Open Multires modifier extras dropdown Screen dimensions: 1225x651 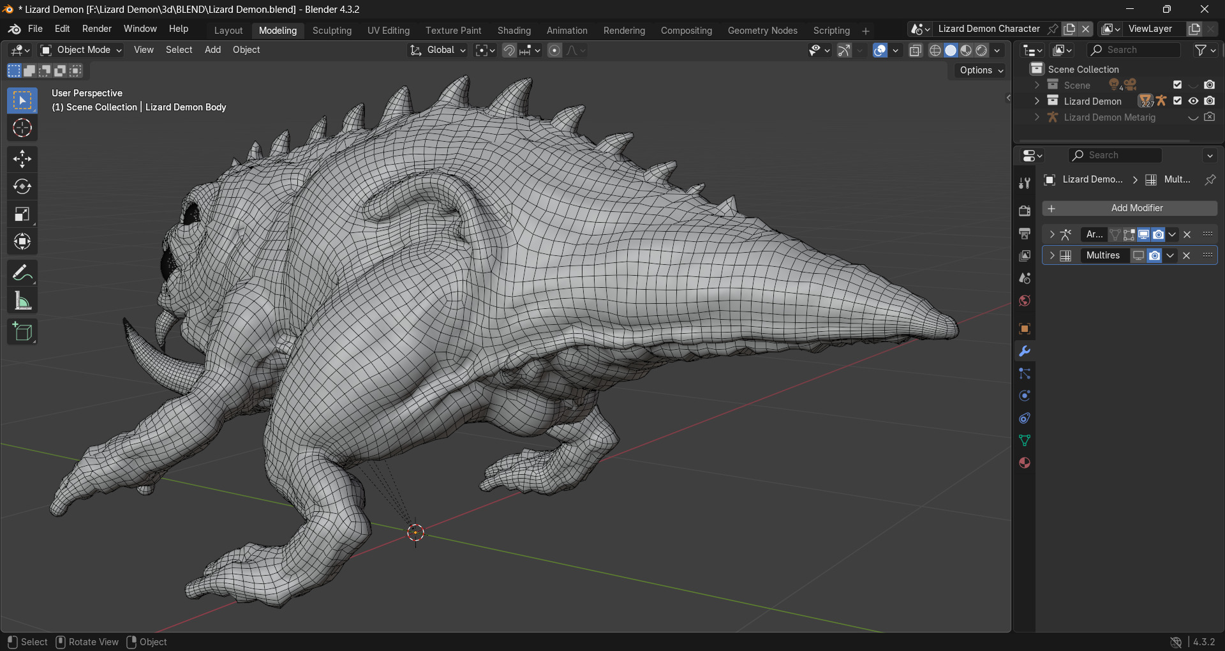tap(1170, 255)
